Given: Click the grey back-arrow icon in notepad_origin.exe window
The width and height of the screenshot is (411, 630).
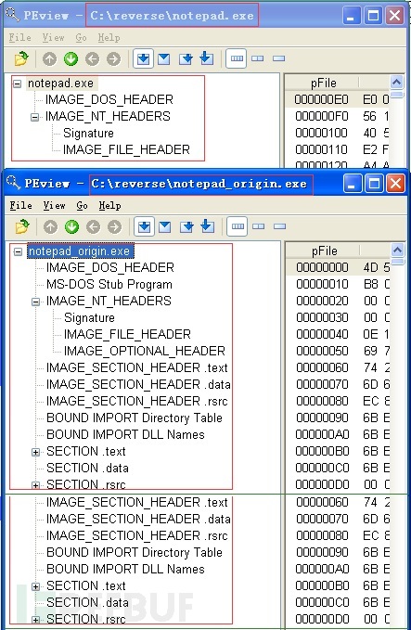Looking at the screenshot, I should (93, 227).
